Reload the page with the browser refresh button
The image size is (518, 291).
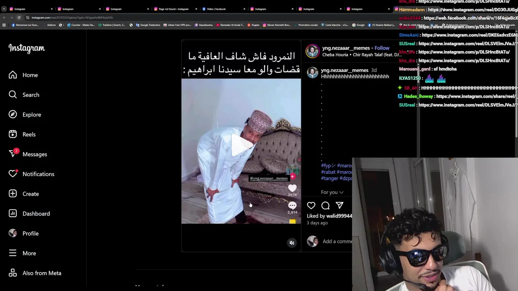tap(19, 17)
